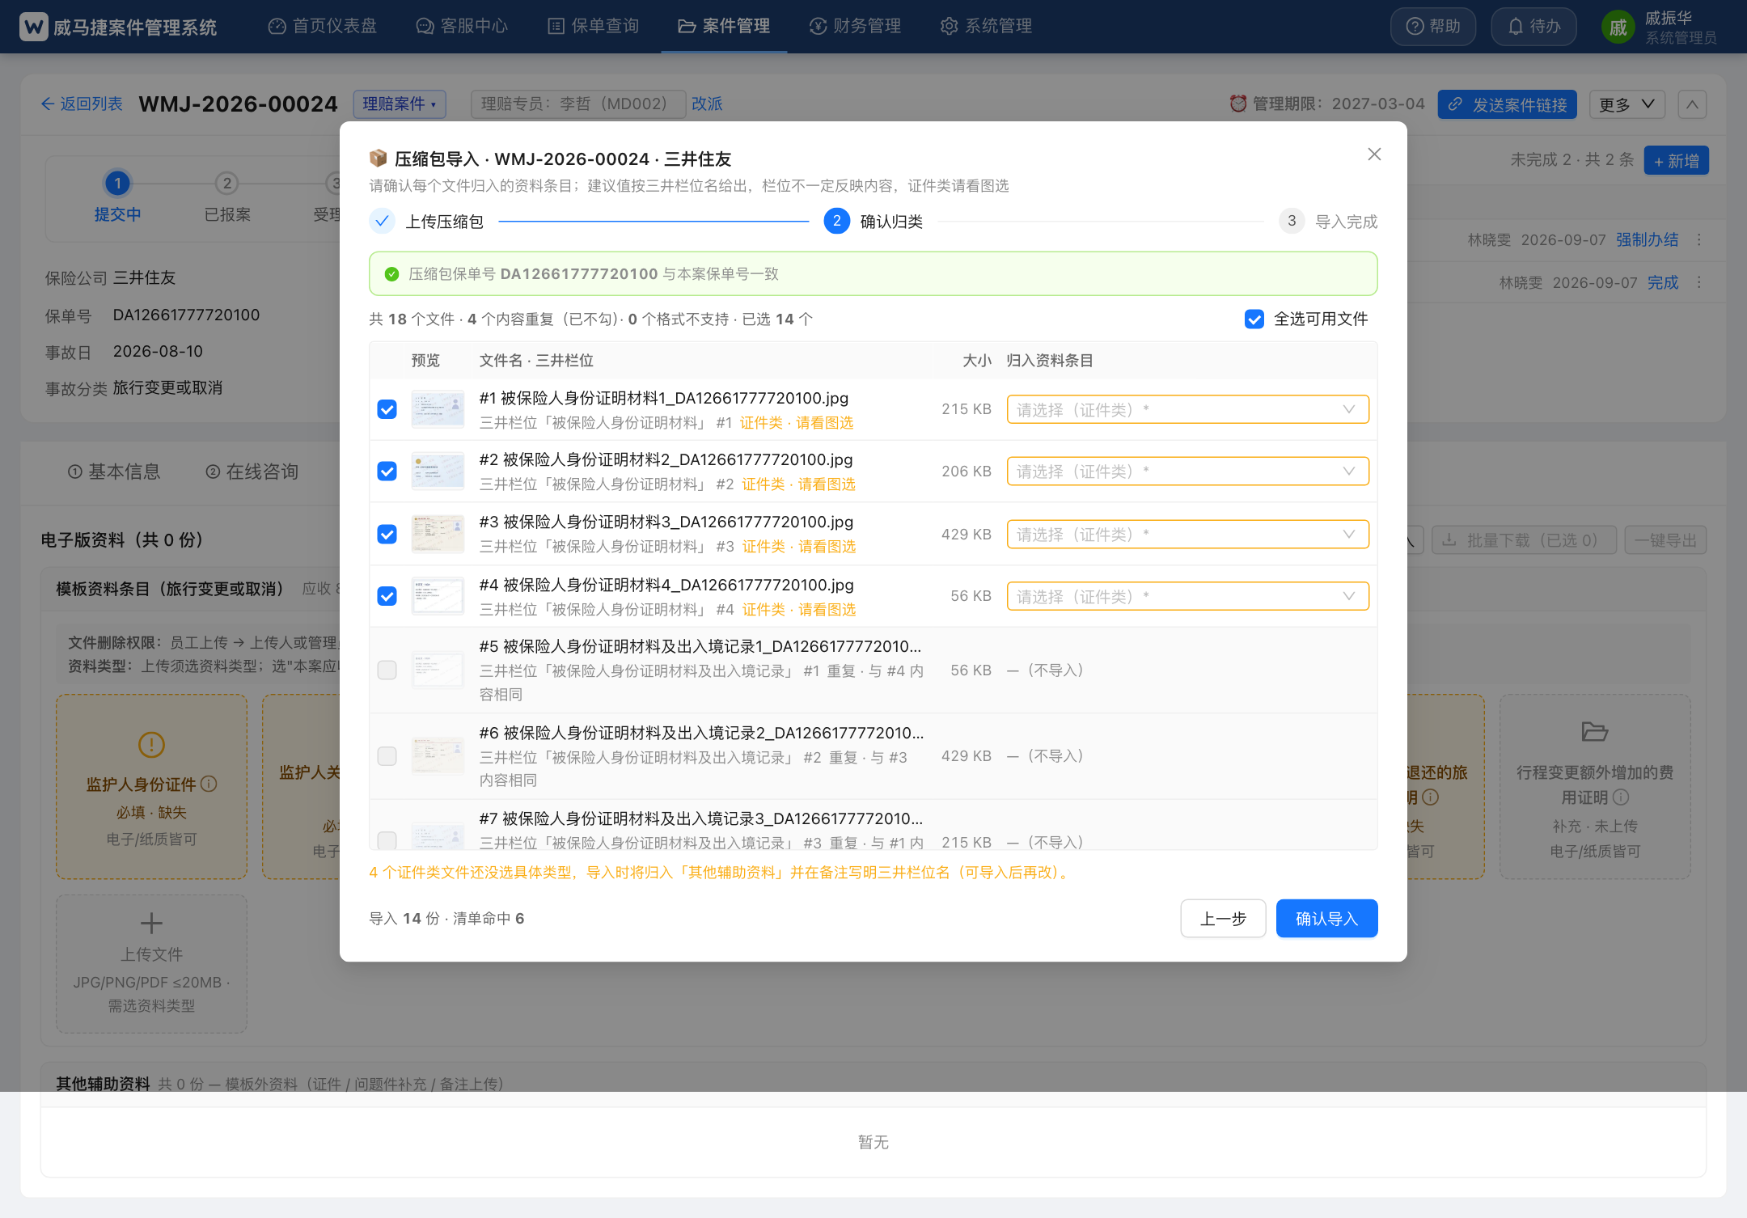Uncheck file #2 被保险人身份证明材料2
Image resolution: width=1747 pixels, height=1218 pixels.
point(387,472)
